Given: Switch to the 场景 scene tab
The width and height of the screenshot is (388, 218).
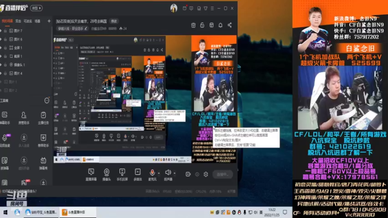Looking at the screenshot, I should point(38,21).
